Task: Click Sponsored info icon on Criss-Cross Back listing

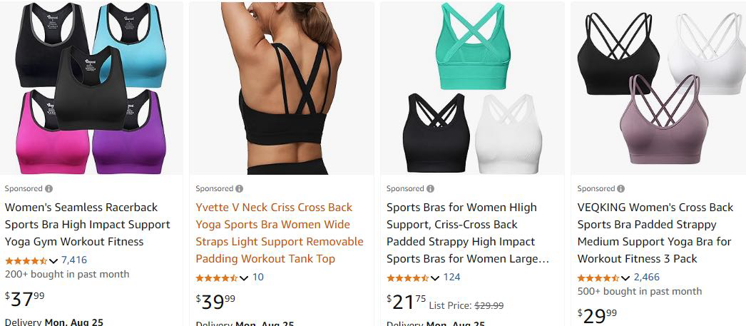Action: (430, 188)
